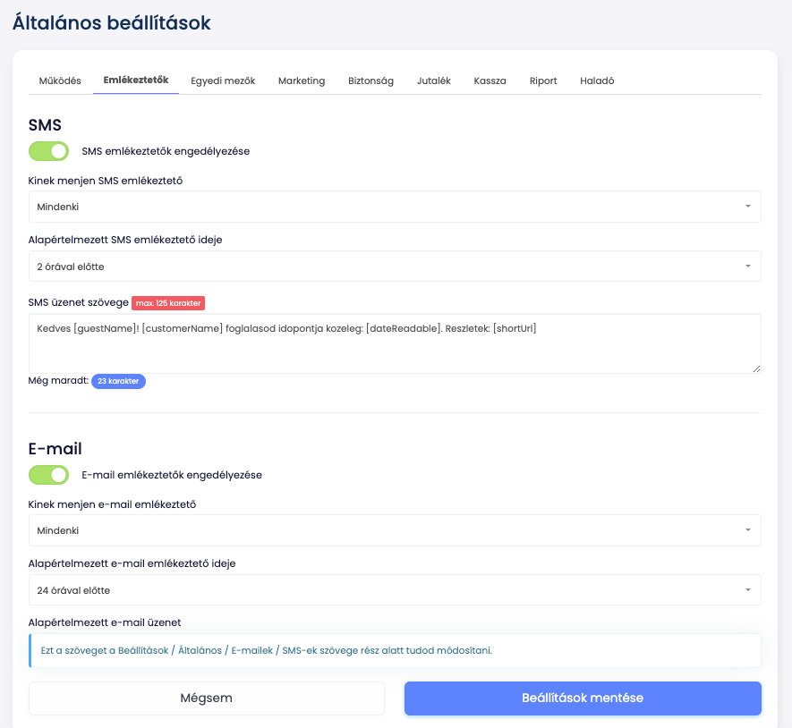
Task: Disable the SMS emlékeztetők toggle
Action: tap(49, 151)
